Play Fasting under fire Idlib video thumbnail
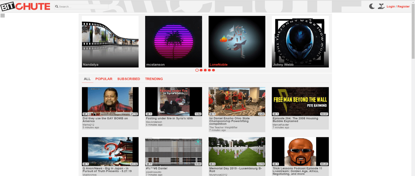This screenshot has width=415, height=176. tap(173, 101)
